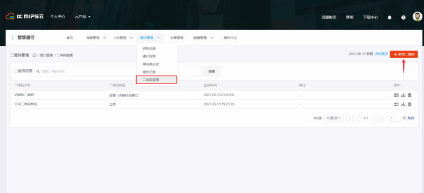
Task: Click the 获取更多 link
Action: pos(382,54)
